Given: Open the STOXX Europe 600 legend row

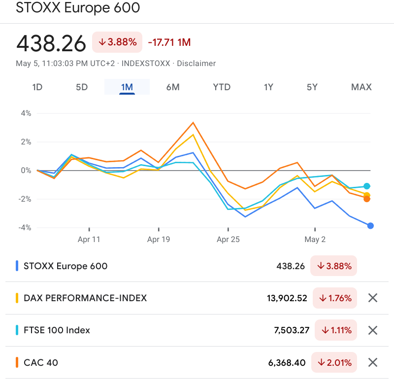Looking at the screenshot, I should coord(197,266).
